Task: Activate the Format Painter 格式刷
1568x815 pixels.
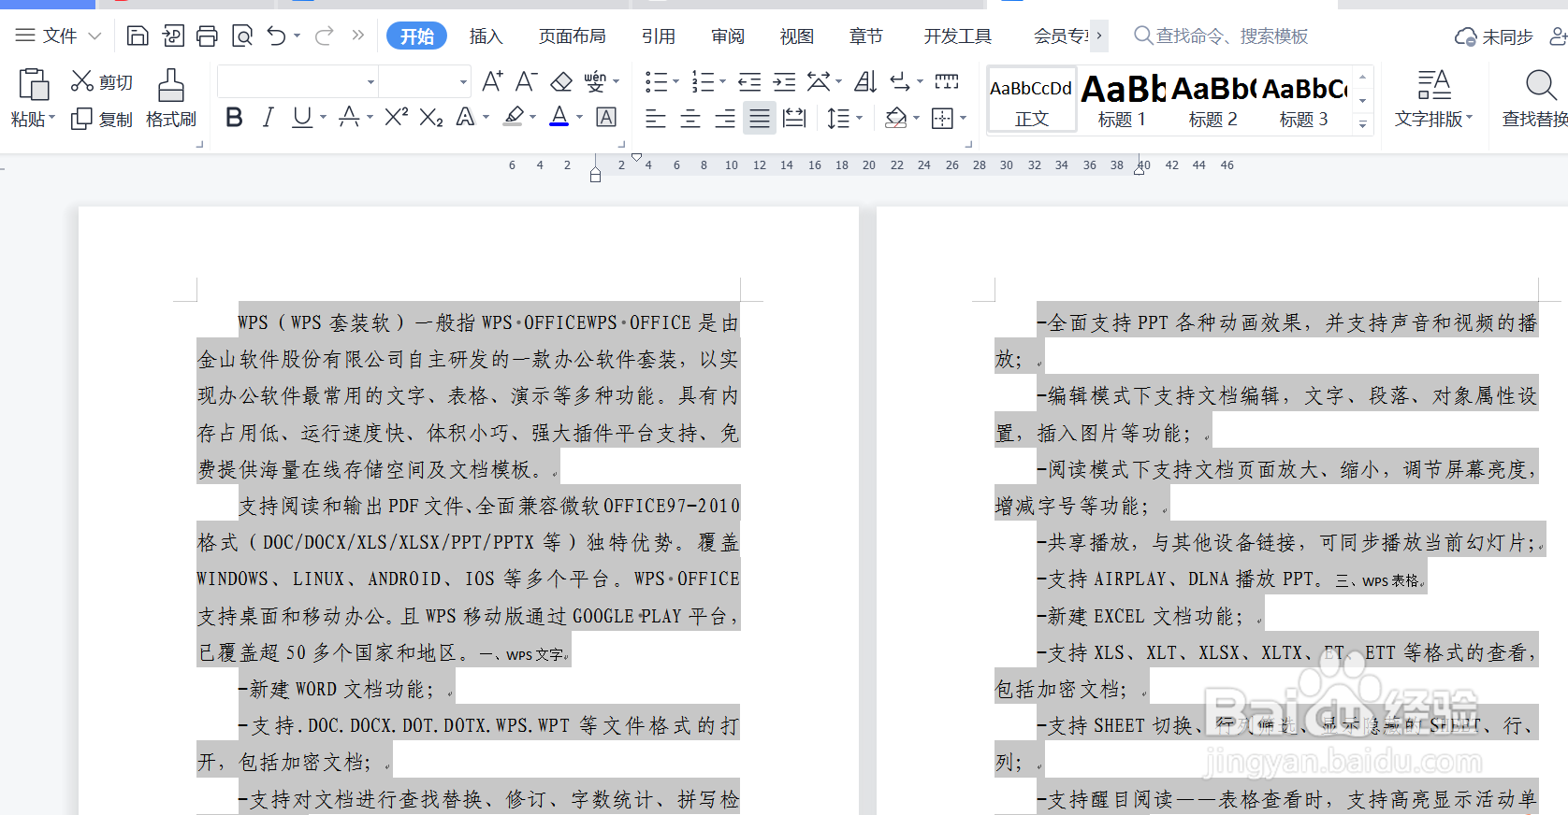Action: click(x=171, y=98)
